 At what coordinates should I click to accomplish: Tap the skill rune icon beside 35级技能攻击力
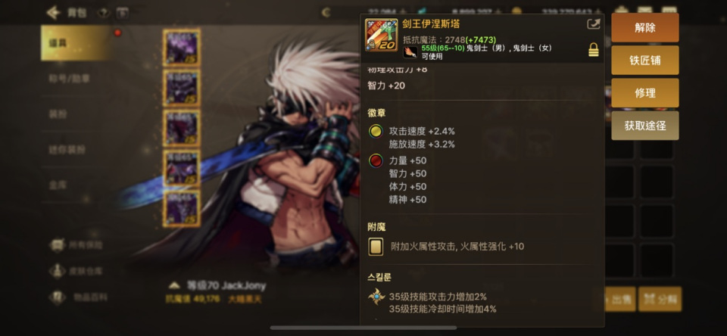376,297
